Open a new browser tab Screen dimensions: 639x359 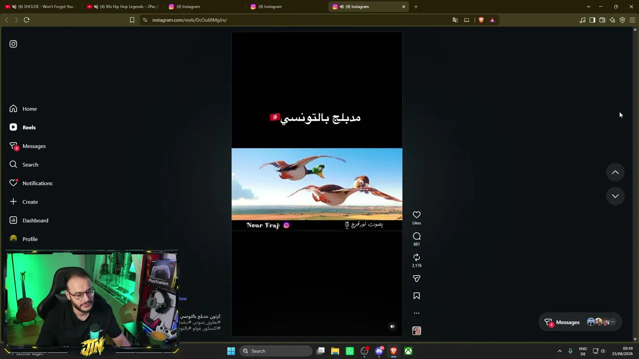pos(416,6)
